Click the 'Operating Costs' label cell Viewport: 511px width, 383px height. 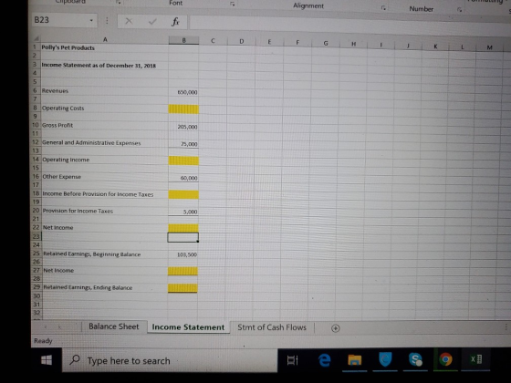[x=104, y=109]
